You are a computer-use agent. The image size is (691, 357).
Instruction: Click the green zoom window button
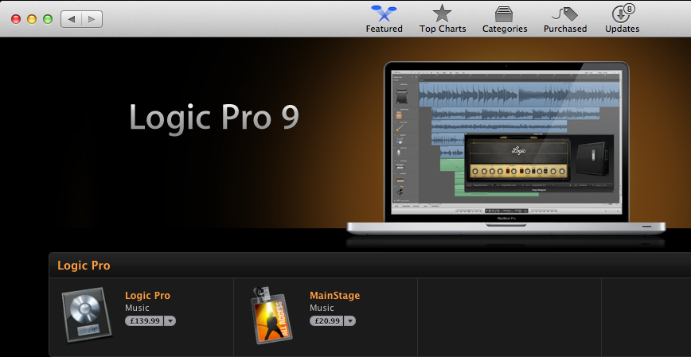pos(48,18)
